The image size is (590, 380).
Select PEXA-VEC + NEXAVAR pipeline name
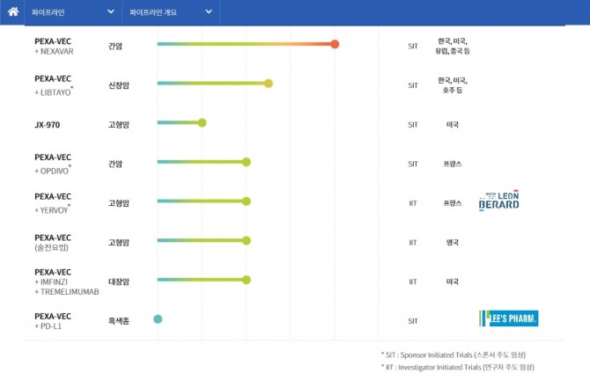[54, 47]
